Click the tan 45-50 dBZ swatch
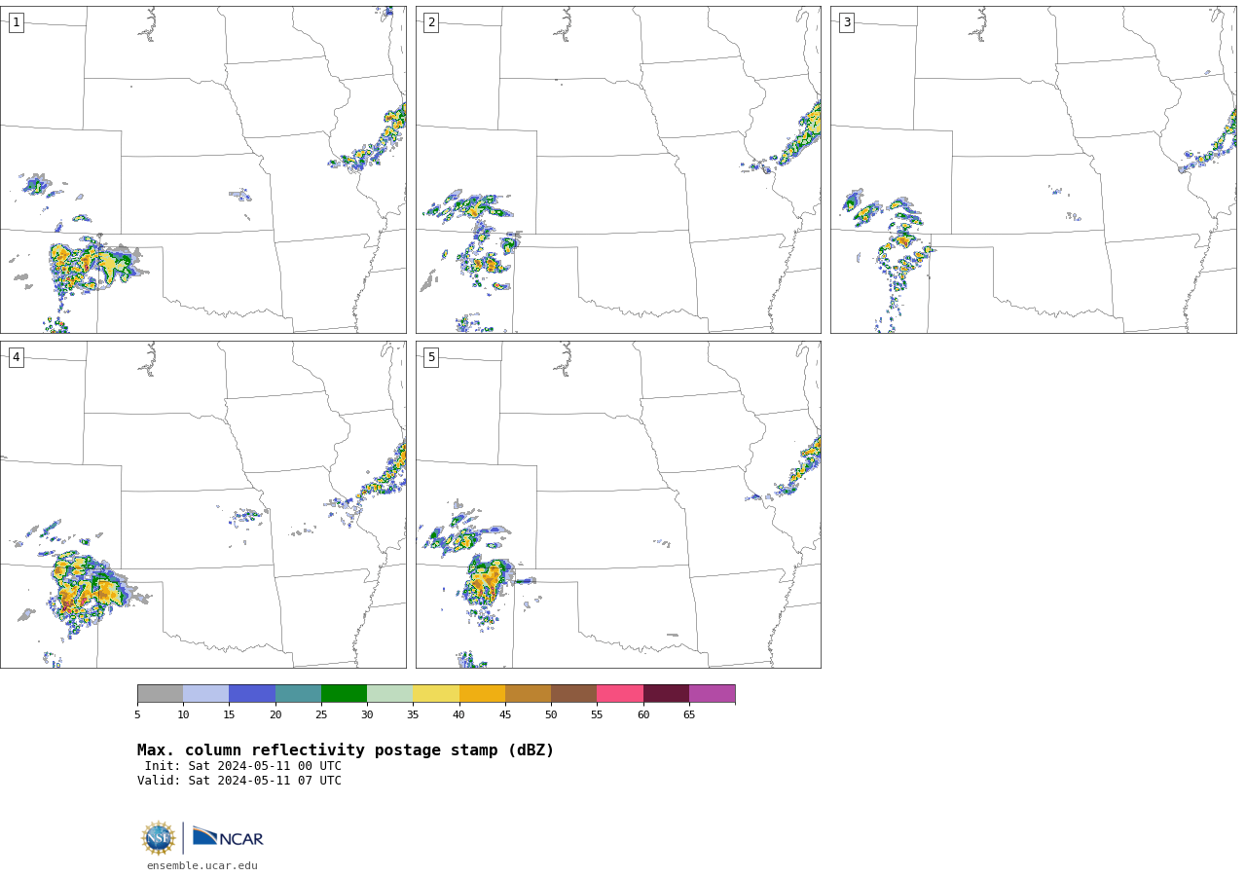The height and width of the screenshot is (877, 1246). 528,693
